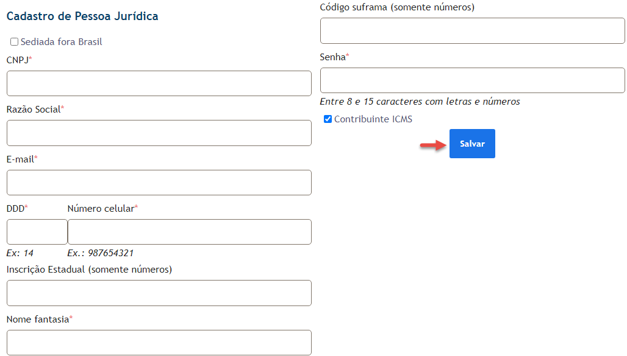Click the red arrow pointing at Salvar

(x=433, y=145)
